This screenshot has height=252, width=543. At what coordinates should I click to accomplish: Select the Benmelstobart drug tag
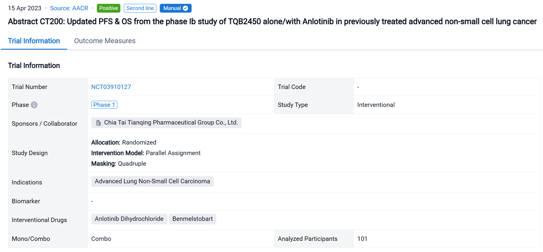click(192, 219)
